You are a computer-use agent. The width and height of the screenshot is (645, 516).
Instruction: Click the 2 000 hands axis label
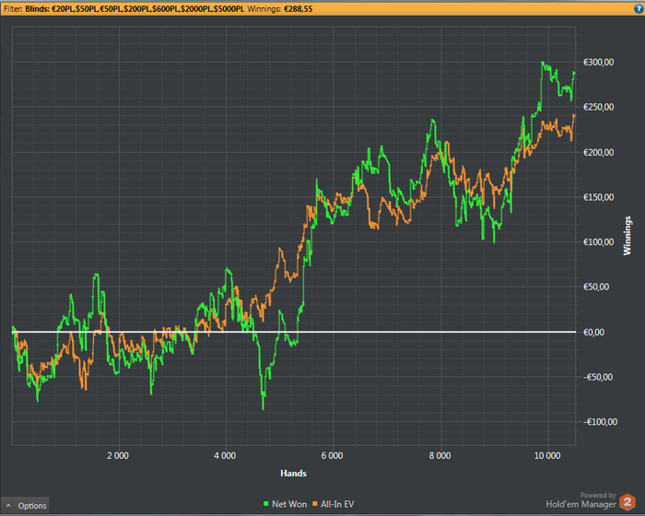pos(118,455)
